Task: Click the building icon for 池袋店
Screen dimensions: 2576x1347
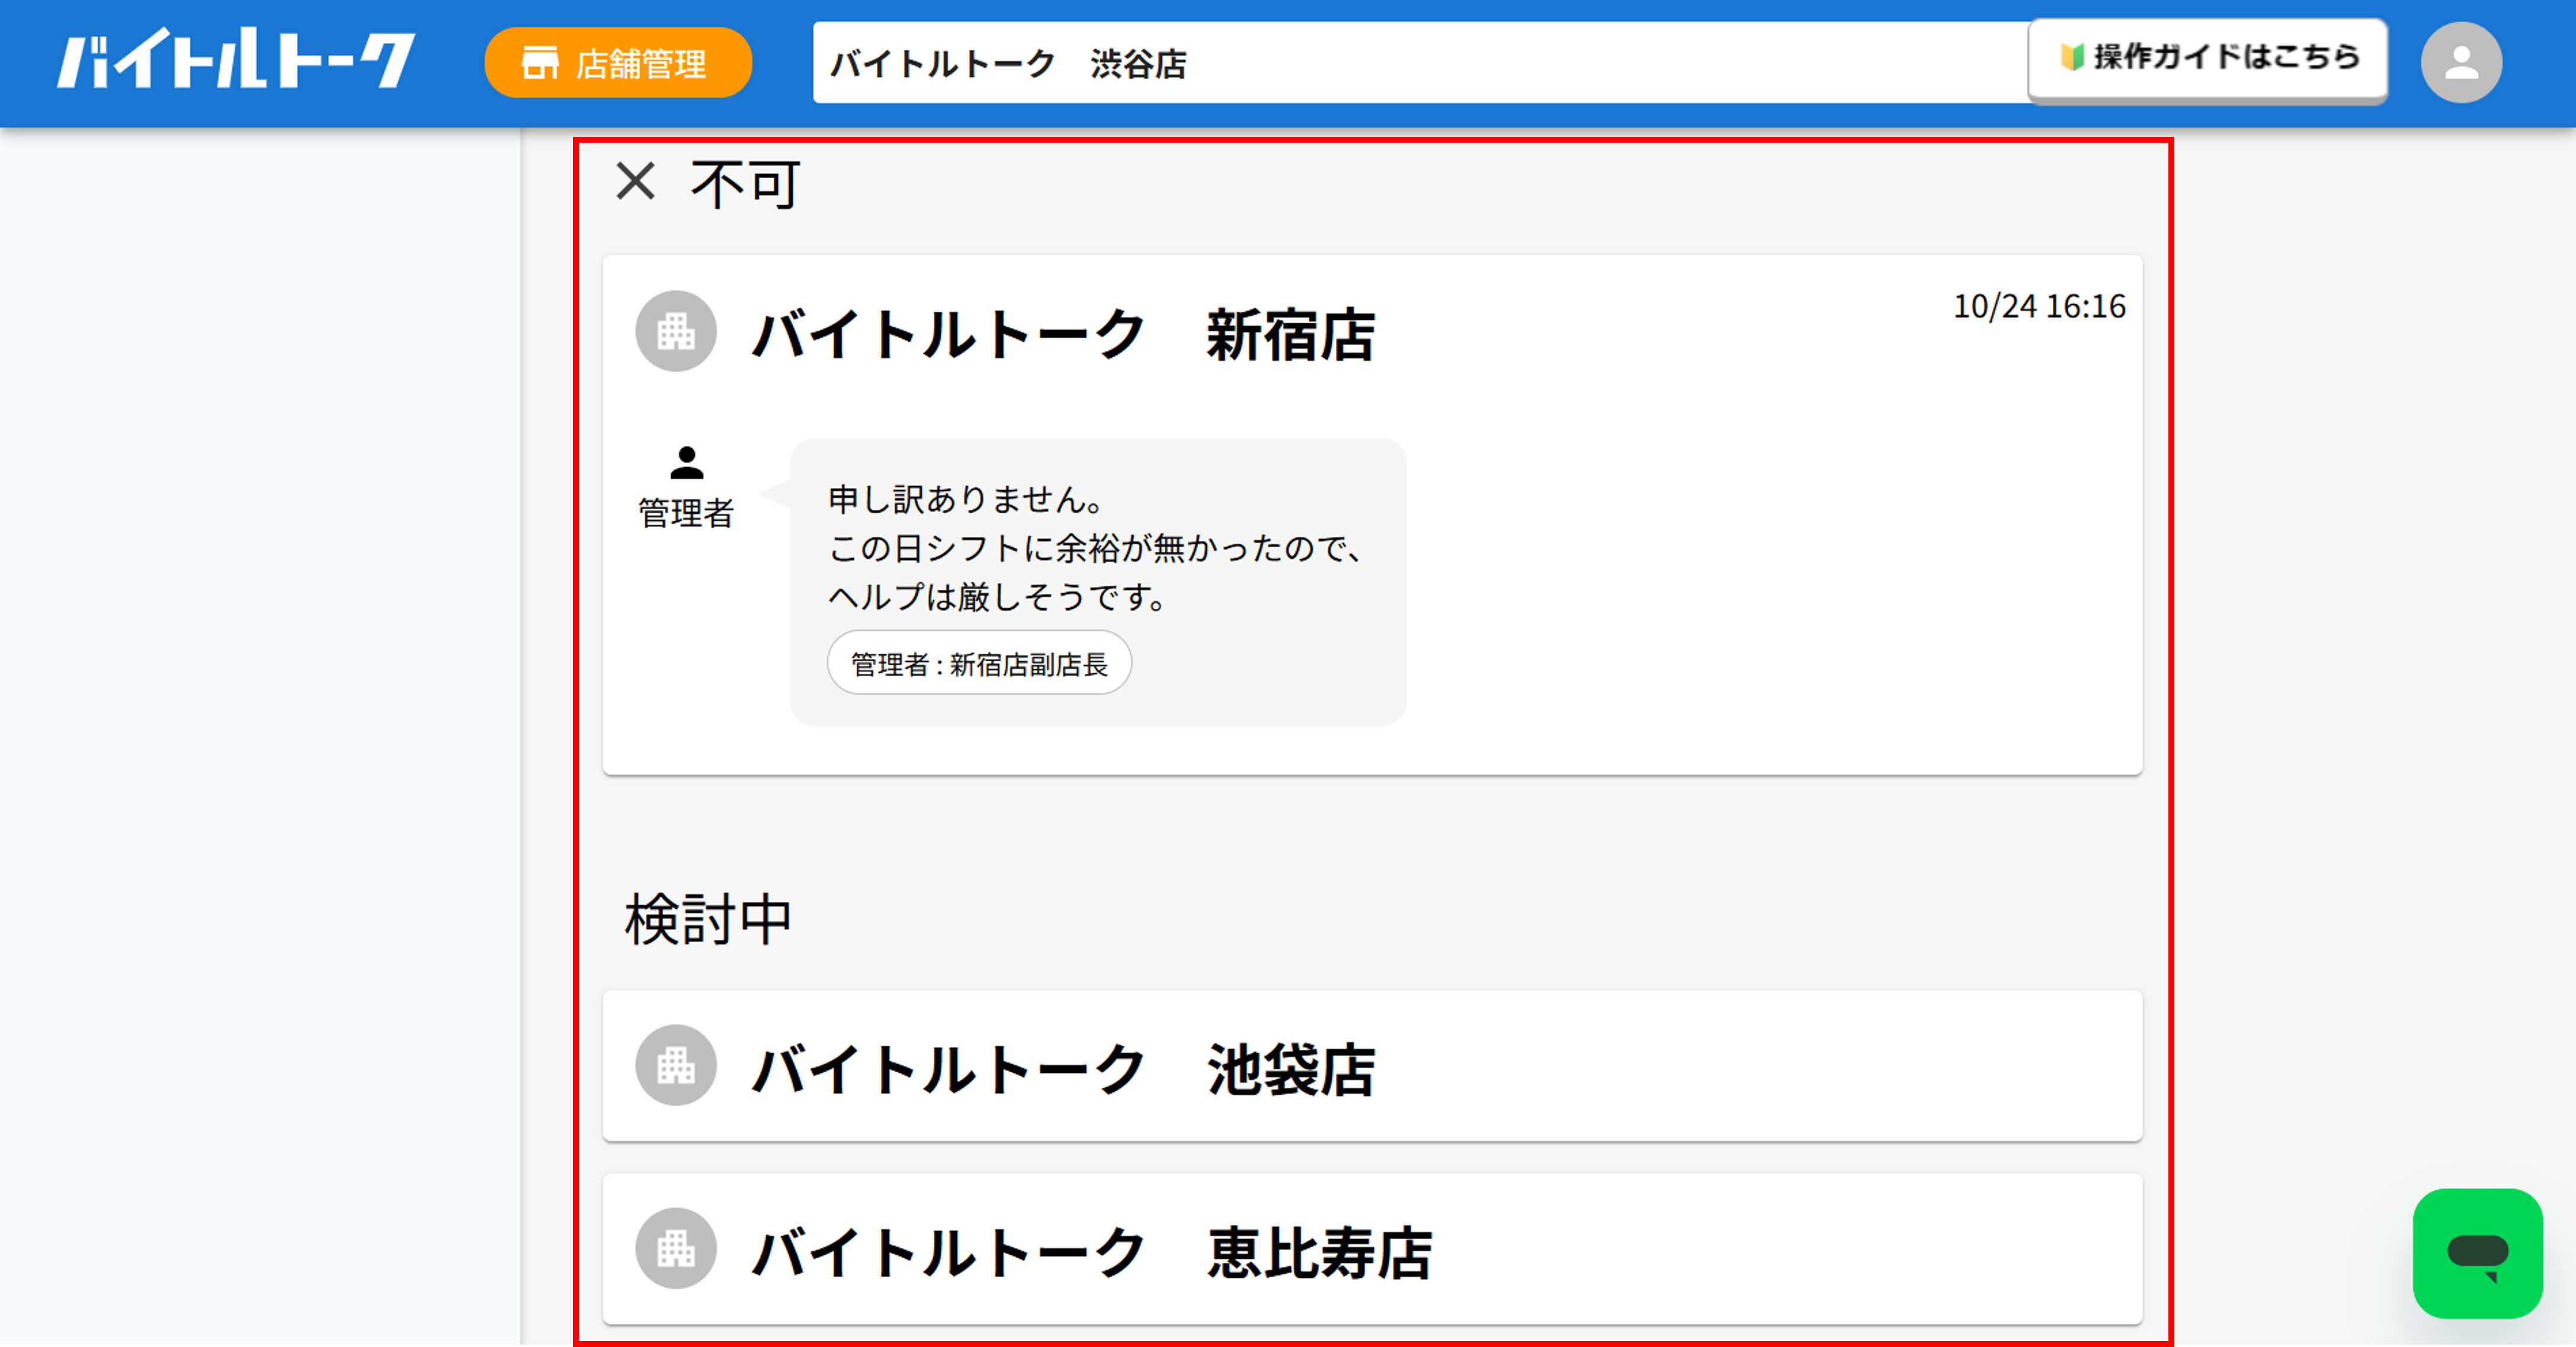Action: 676,1065
